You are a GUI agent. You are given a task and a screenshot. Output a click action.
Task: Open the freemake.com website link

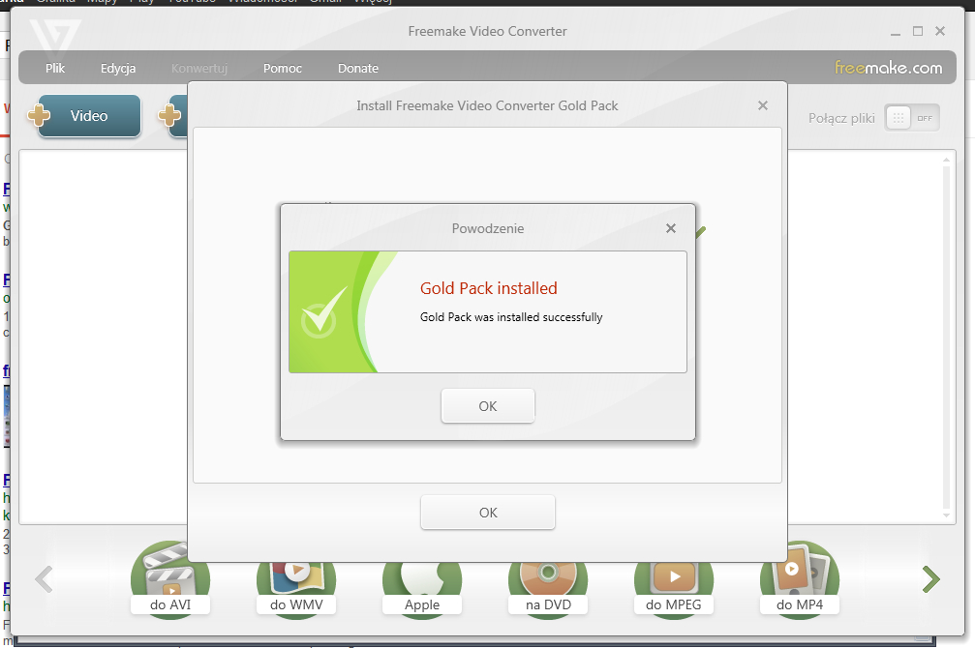tap(888, 67)
